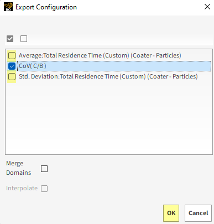The width and height of the screenshot is (214, 224).
Task: Tick the Std. Deviation Total Residence Time checkbox
Action: pos(12,76)
